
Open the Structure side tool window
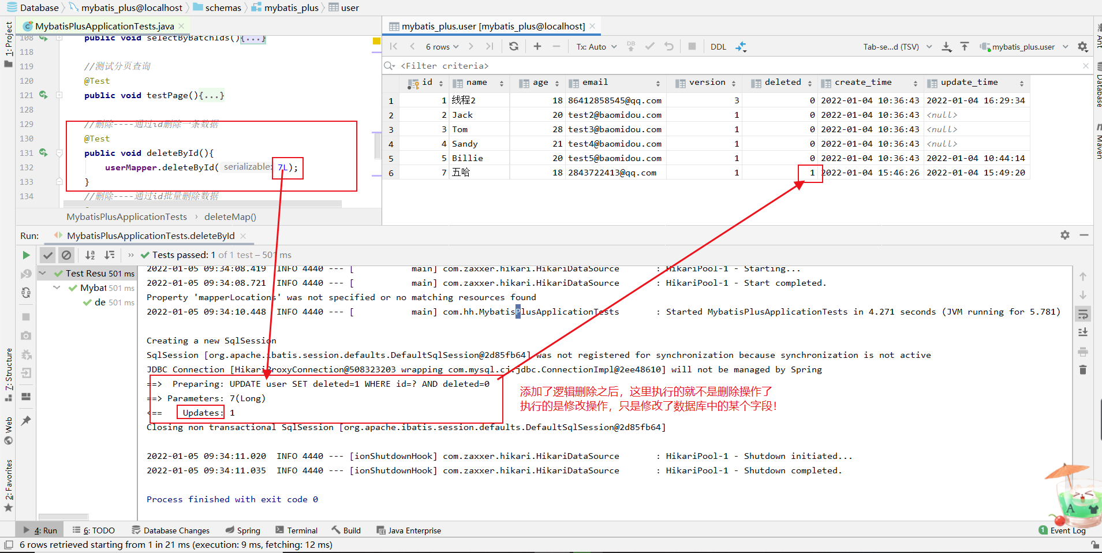point(9,373)
